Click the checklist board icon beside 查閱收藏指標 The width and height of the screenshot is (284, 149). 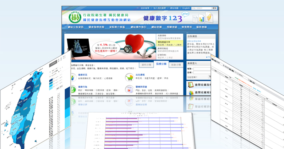click(x=191, y=84)
